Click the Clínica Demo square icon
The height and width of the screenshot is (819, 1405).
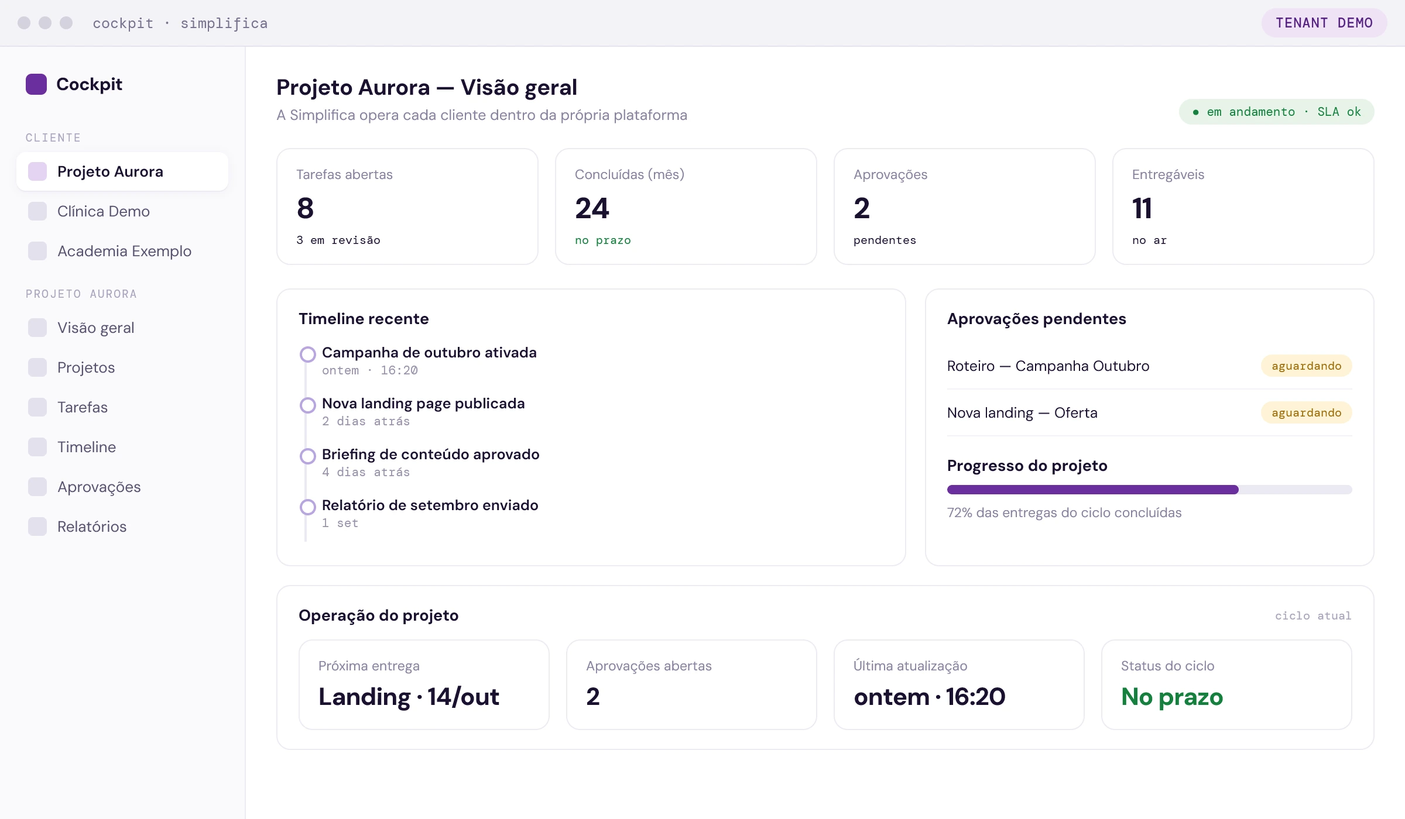37,211
